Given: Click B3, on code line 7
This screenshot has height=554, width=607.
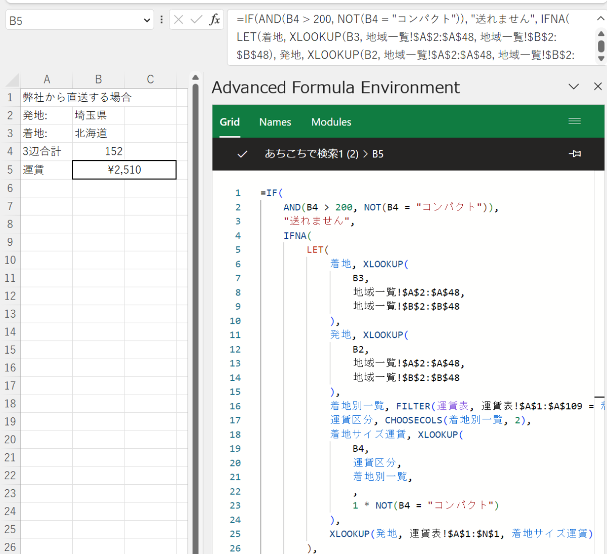Looking at the screenshot, I should (361, 278).
